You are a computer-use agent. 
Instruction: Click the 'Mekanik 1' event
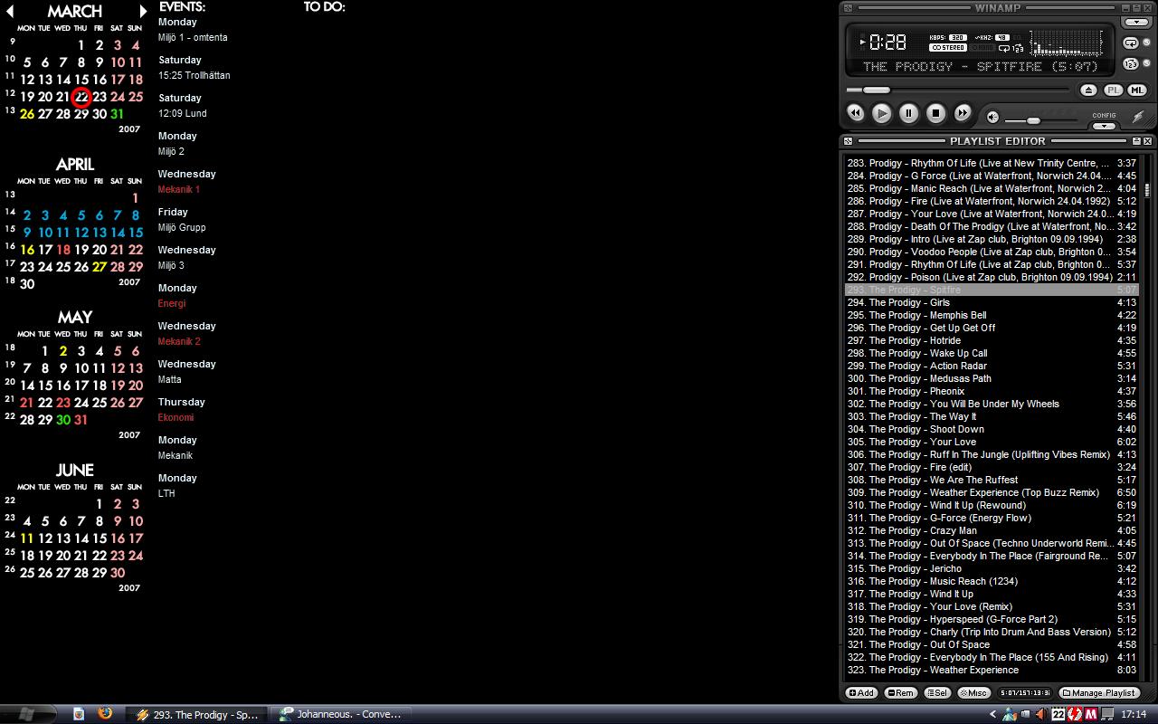[179, 189]
